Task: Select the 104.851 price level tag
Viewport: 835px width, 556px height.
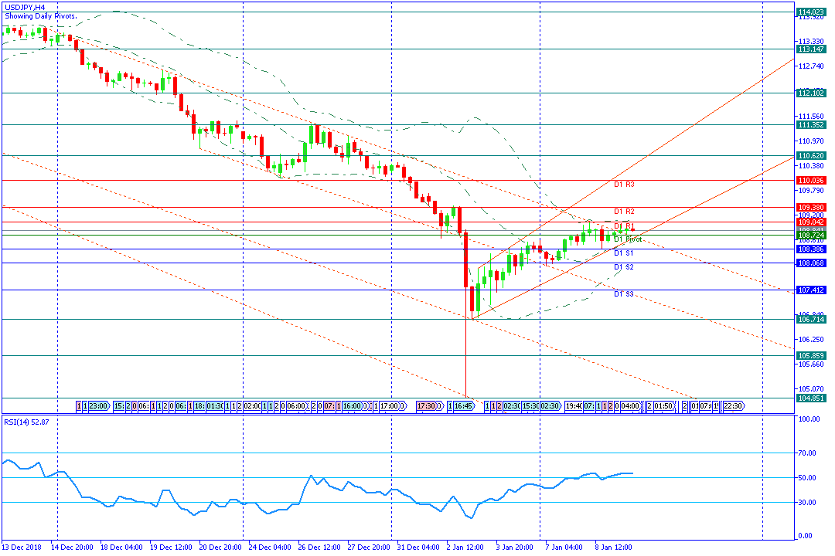Action: [x=810, y=398]
